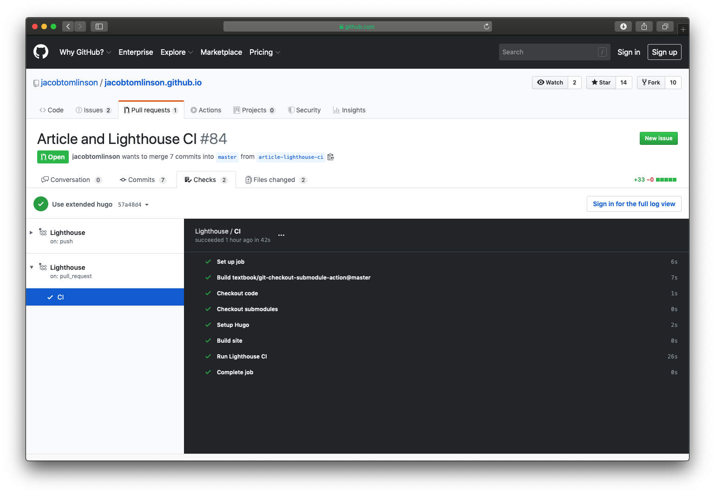Click the star icon next to Star
This screenshot has width=715, height=495.
(595, 82)
